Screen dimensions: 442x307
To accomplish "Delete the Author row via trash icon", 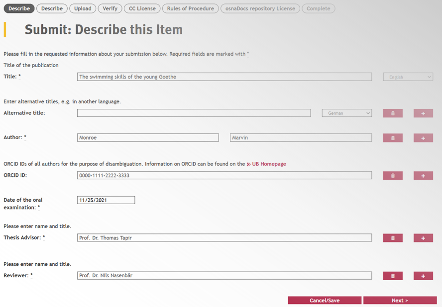I will [x=393, y=138].
